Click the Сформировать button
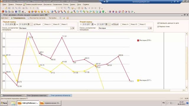 tap(18, 18)
